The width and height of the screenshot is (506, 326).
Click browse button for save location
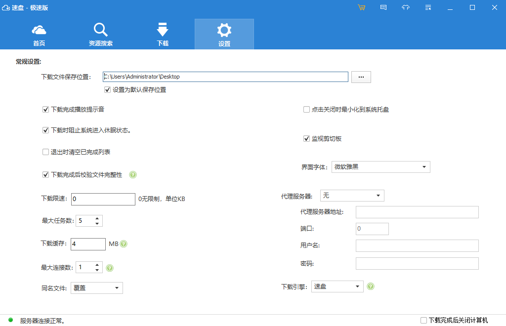point(361,77)
